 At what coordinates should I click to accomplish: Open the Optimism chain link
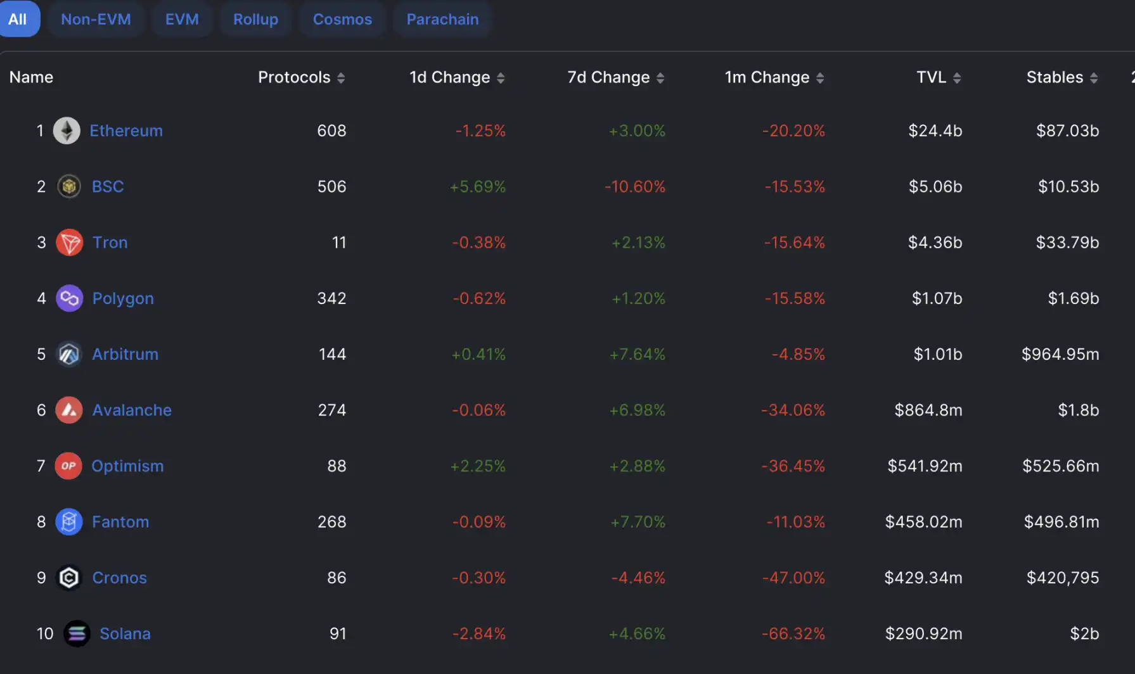tap(127, 466)
